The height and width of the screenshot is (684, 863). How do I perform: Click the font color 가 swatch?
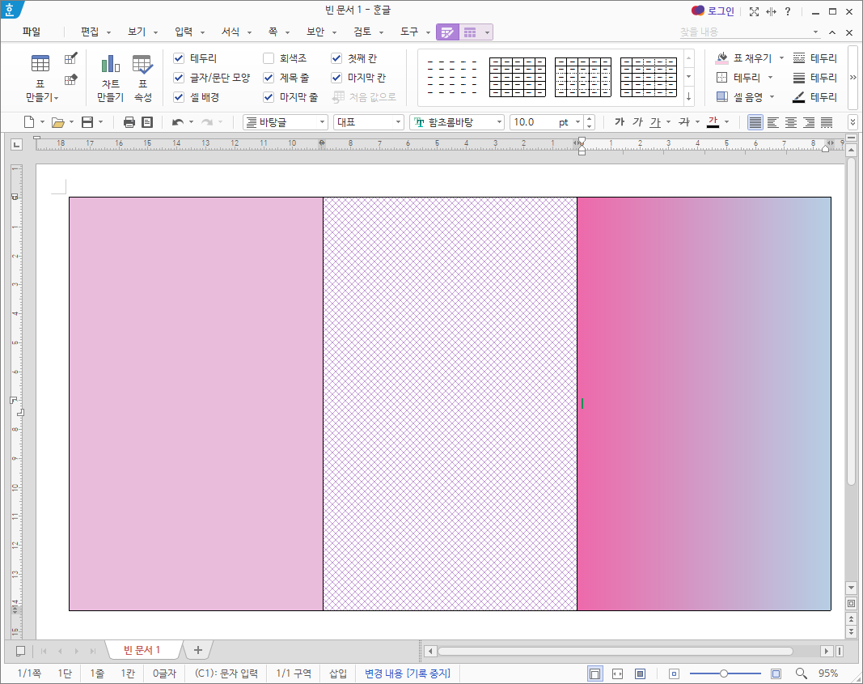tap(713, 122)
